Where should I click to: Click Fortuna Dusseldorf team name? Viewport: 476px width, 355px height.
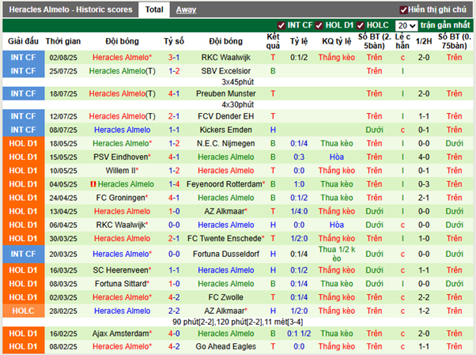click(226, 254)
